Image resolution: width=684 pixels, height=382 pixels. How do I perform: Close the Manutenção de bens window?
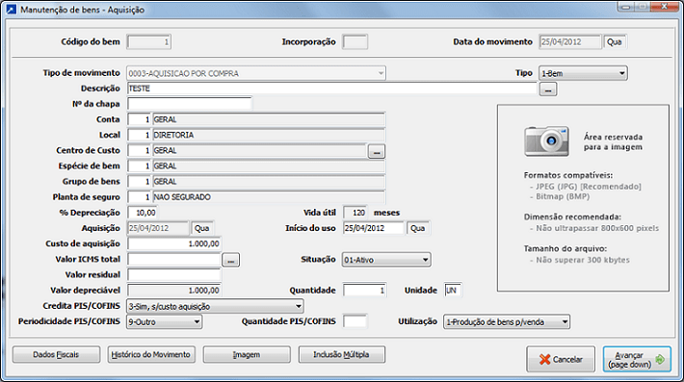coord(664,7)
